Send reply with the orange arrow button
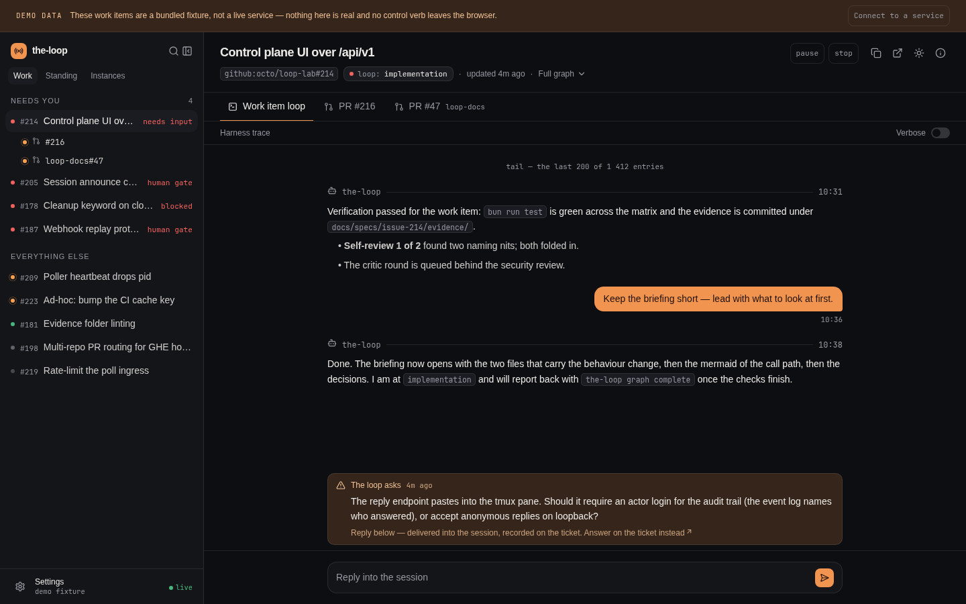 pyautogui.click(x=824, y=578)
